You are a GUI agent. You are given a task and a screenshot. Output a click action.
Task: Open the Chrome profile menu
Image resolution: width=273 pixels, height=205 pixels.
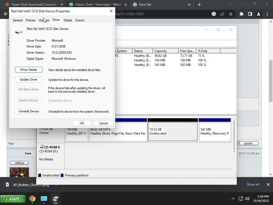click(x=259, y=14)
